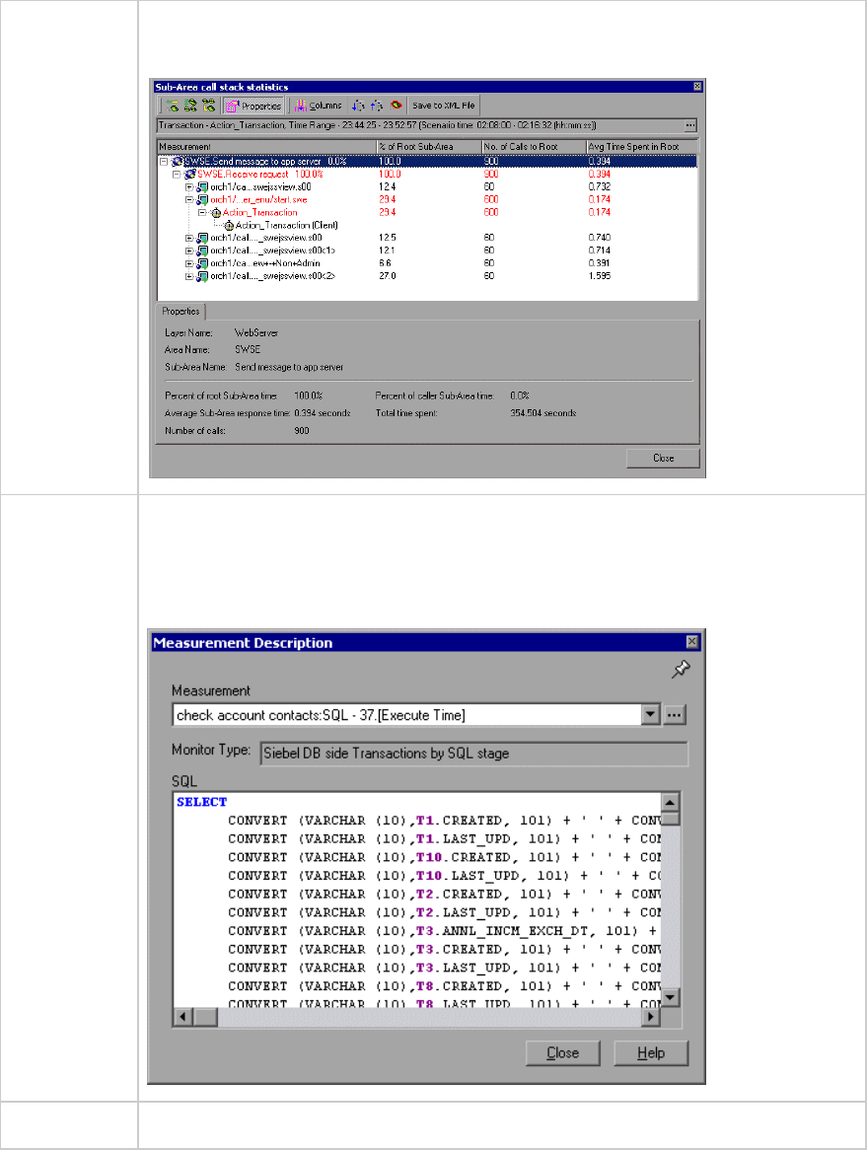Image resolution: width=867 pixels, height=1150 pixels.
Task: Click the orch1/cal..._swejssview.s00<2> row icon
Action: point(202,276)
